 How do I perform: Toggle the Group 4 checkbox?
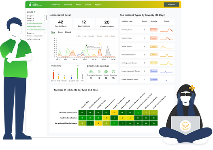click(x=45, y=33)
